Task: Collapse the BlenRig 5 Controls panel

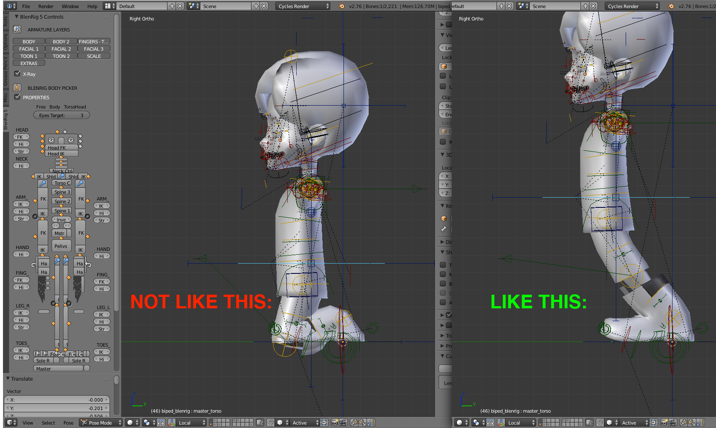Action: pyautogui.click(x=17, y=17)
